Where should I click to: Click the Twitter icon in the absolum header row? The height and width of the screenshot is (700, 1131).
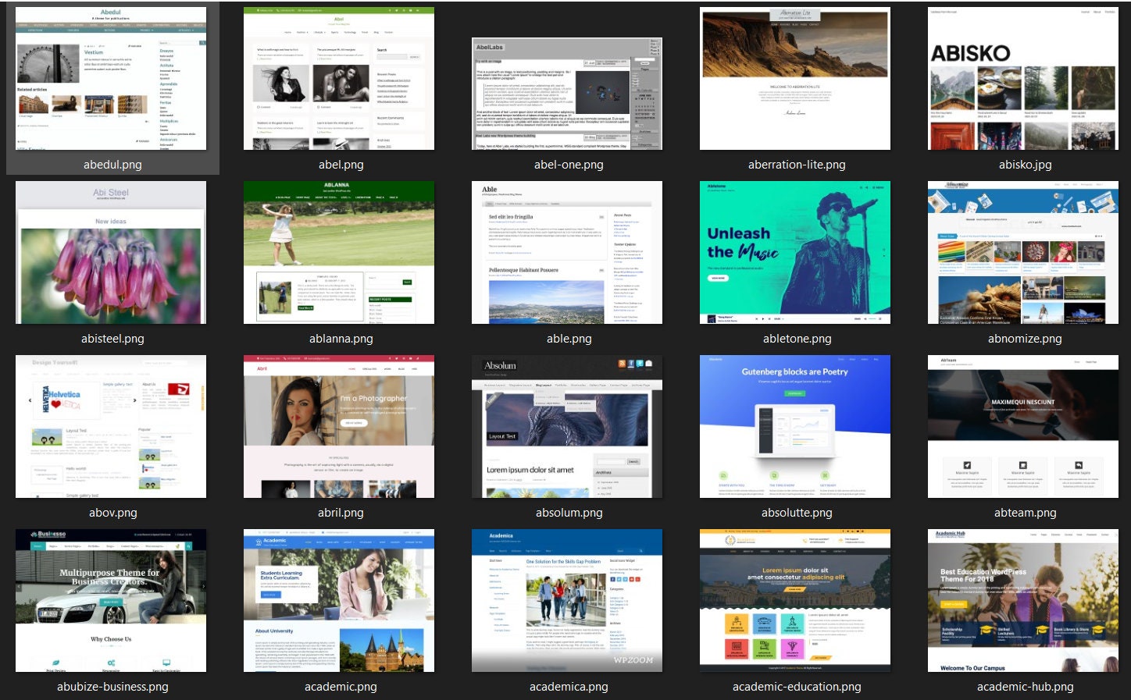pyautogui.click(x=640, y=364)
